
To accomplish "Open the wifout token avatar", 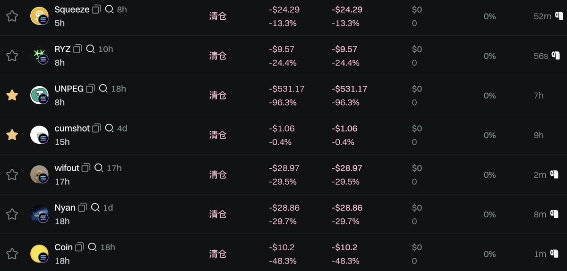I will pyautogui.click(x=39, y=174).
